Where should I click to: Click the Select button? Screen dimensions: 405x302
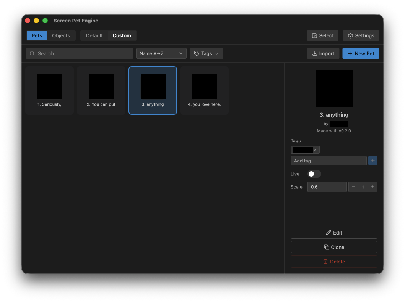tap(323, 35)
